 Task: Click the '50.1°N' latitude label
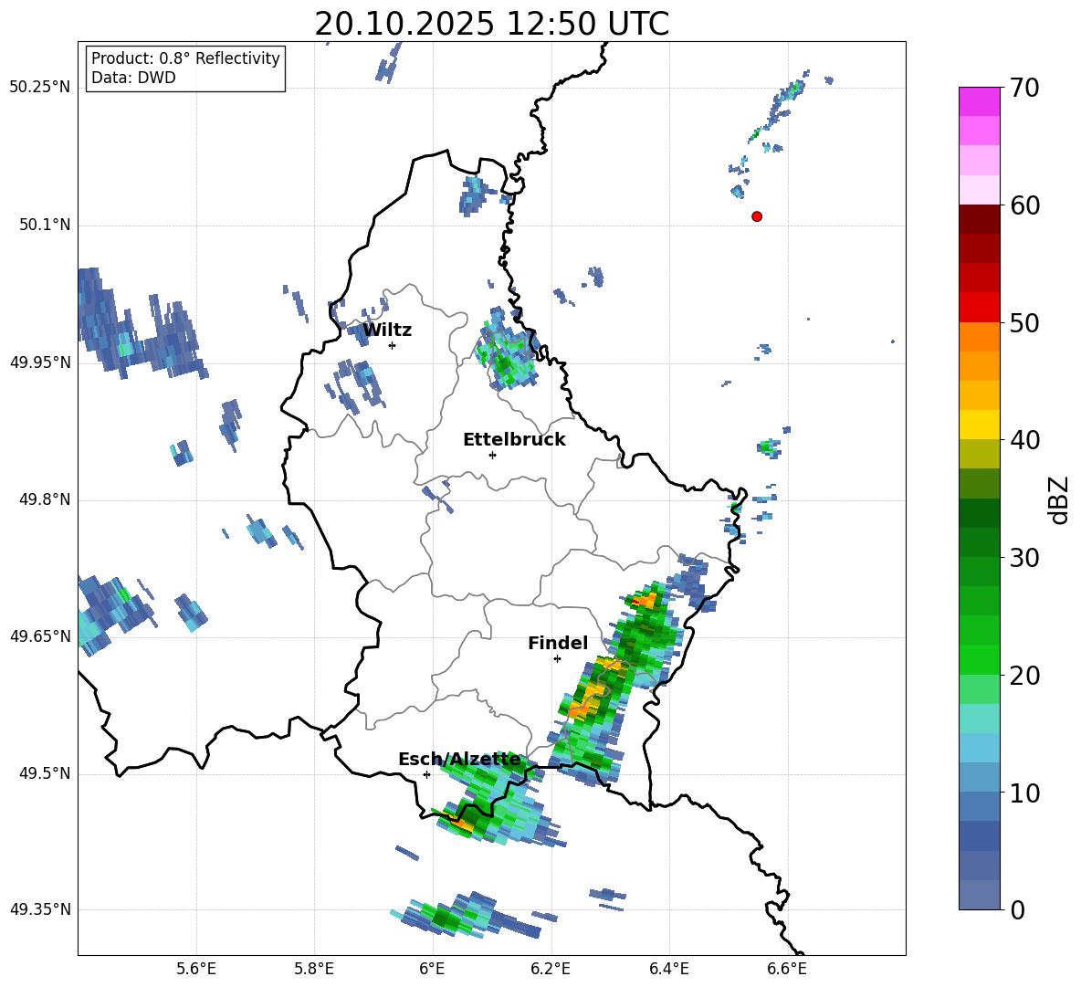[46, 225]
